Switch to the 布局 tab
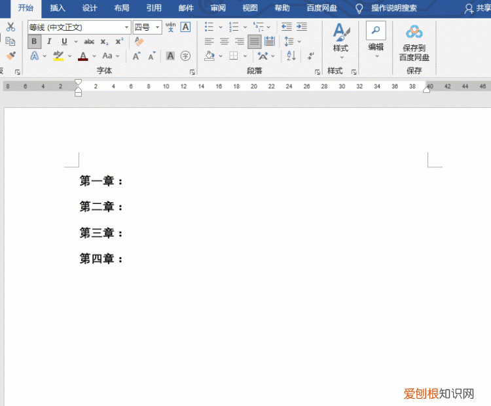The image size is (491, 406). [x=122, y=8]
